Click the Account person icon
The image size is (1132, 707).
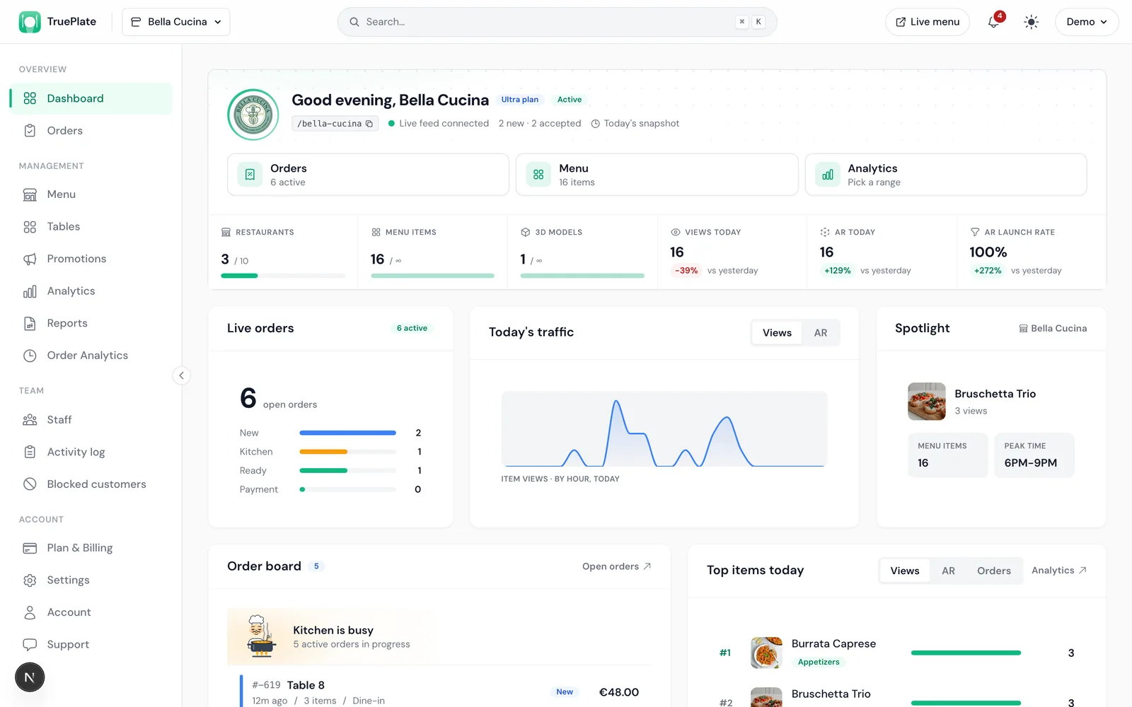point(30,612)
